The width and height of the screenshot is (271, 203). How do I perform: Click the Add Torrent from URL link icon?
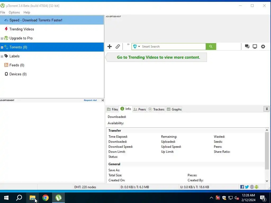point(118,47)
